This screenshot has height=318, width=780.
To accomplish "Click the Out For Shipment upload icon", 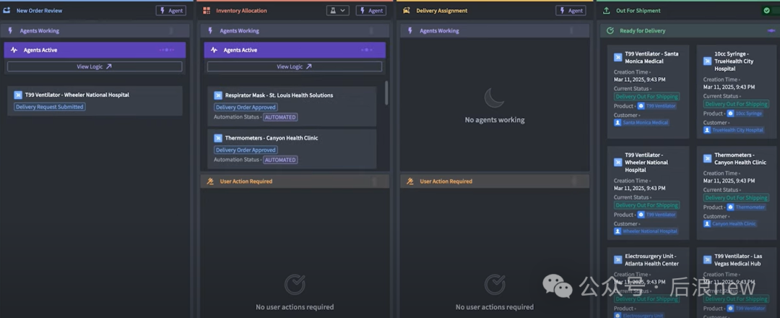I will point(607,11).
